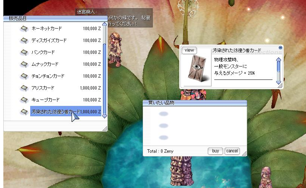Click the 100,000 Z price of ホーネットカード
The height and width of the screenshot is (188, 306).
pyautogui.click(x=92, y=29)
